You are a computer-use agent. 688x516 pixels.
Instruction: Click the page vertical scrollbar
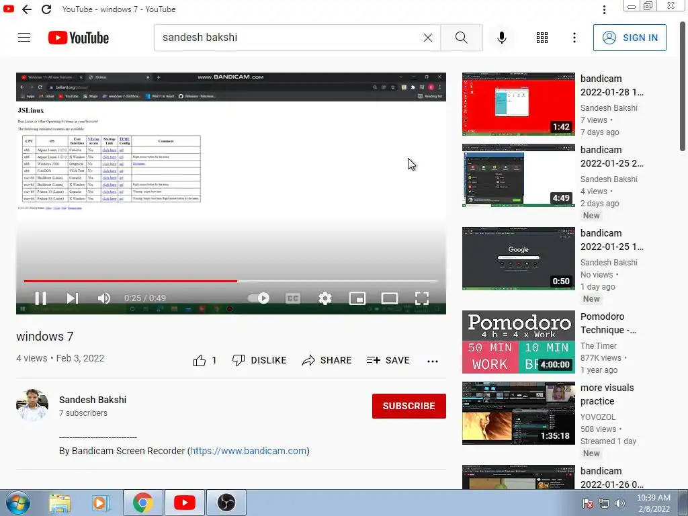683,86
